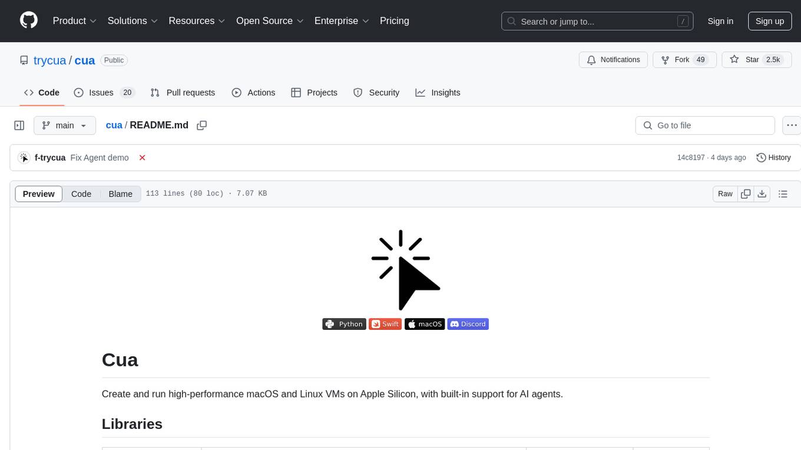This screenshot has height=450, width=801.
Task: Switch to the Blame view
Action: click(x=121, y=194)
